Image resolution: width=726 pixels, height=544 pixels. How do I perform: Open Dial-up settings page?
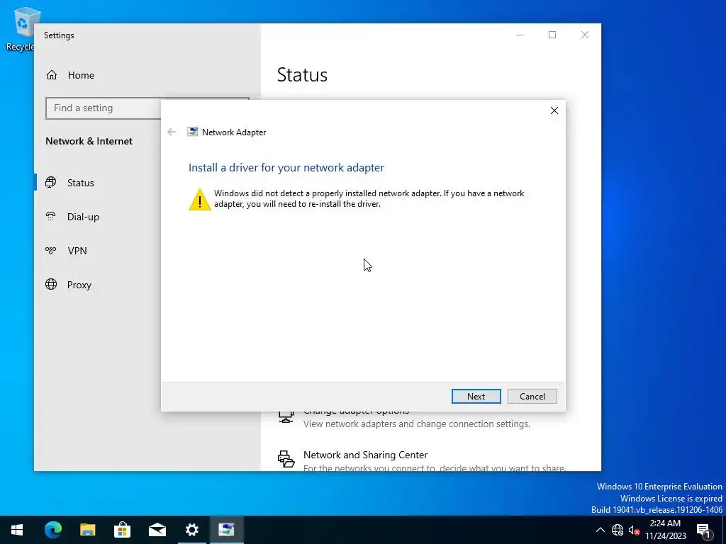(84, 217)
